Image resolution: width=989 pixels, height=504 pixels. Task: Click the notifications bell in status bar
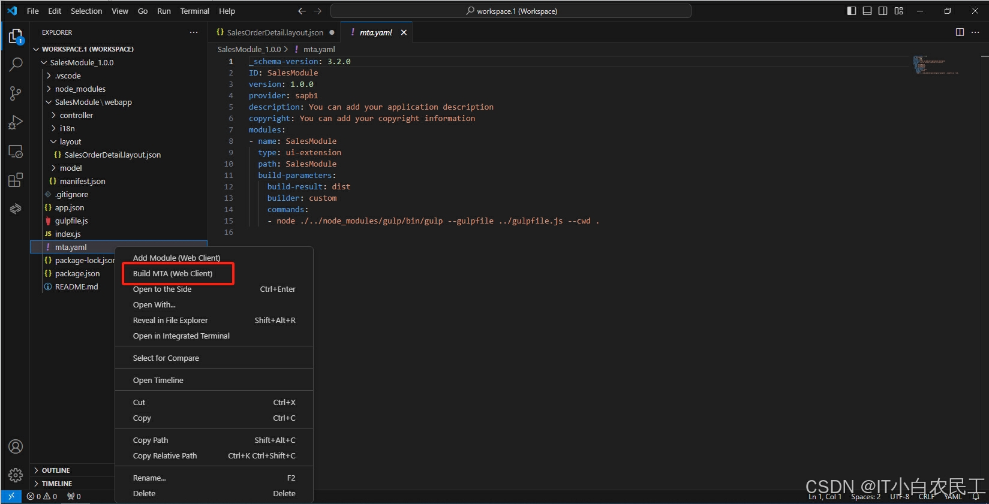coord(976,496)
